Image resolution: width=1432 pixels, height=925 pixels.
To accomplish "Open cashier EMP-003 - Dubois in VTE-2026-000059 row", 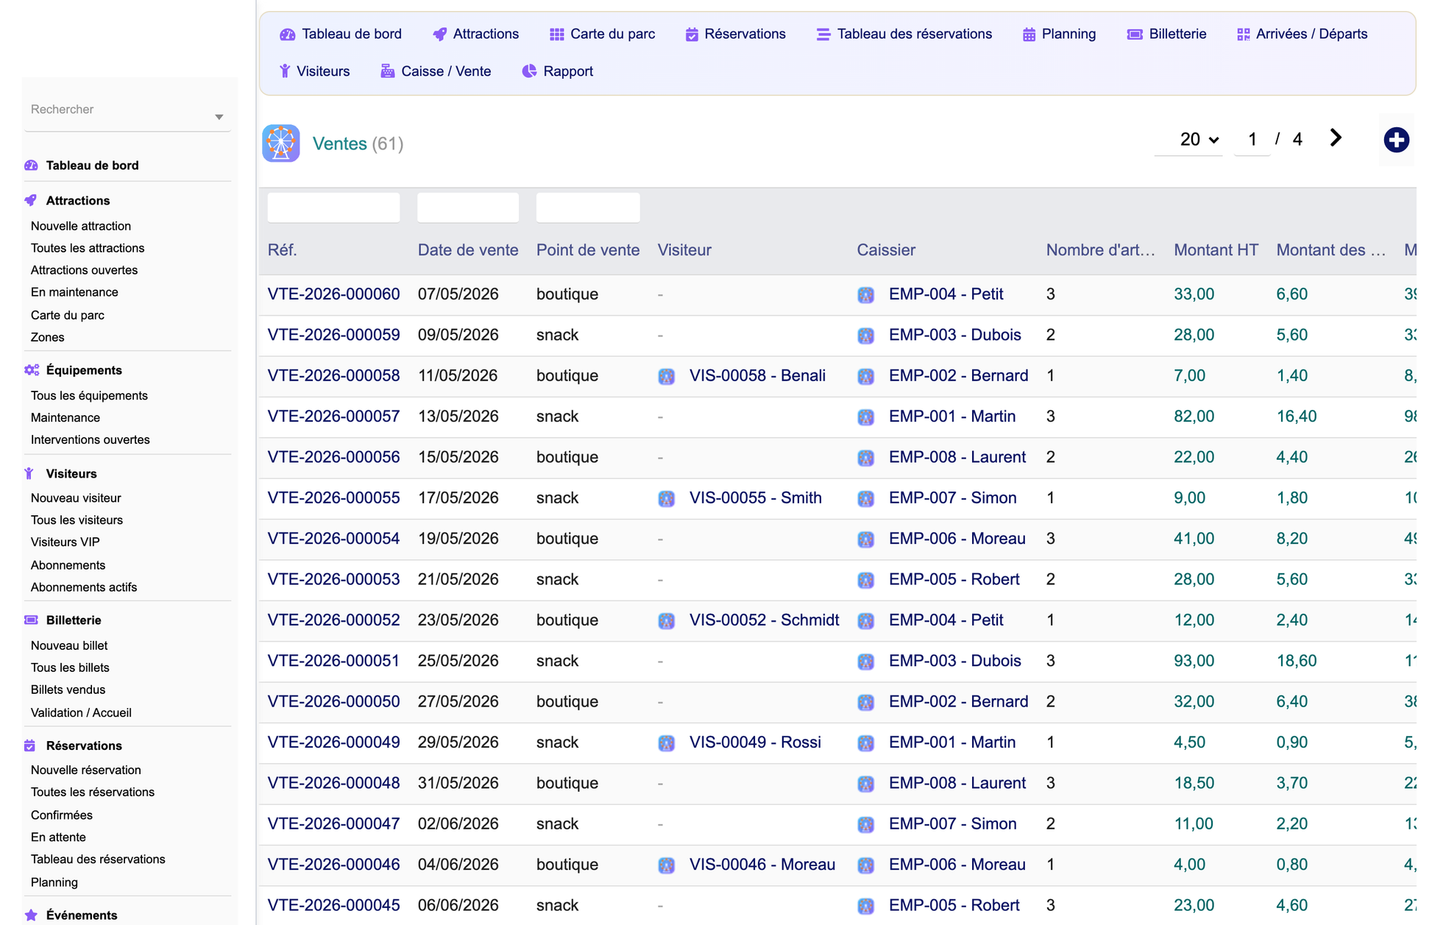I will click(x=954, y=335).
